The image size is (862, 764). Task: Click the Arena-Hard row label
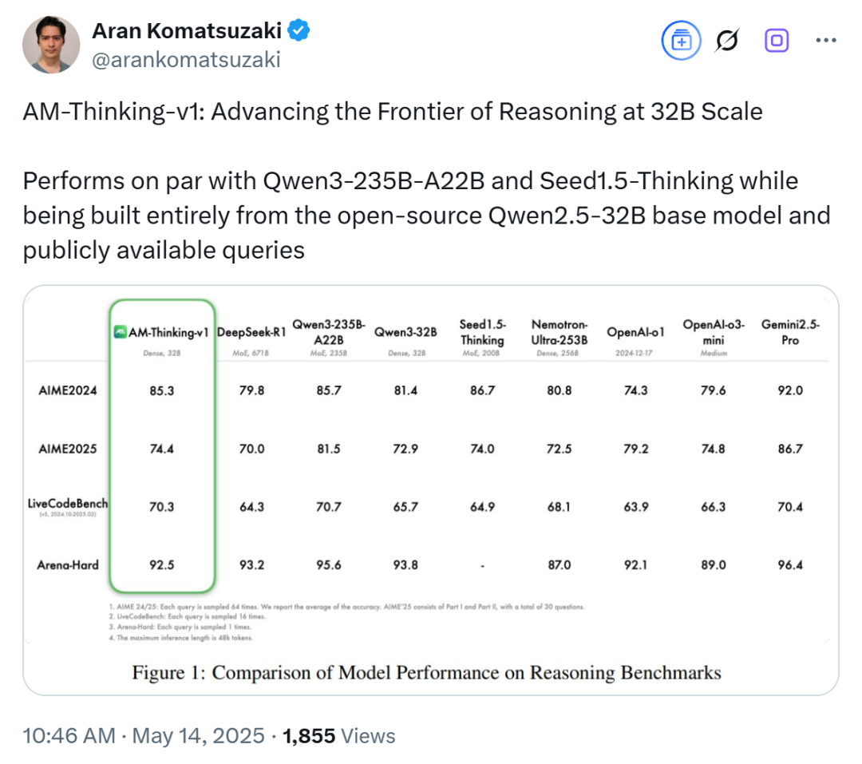click(68, 565)
